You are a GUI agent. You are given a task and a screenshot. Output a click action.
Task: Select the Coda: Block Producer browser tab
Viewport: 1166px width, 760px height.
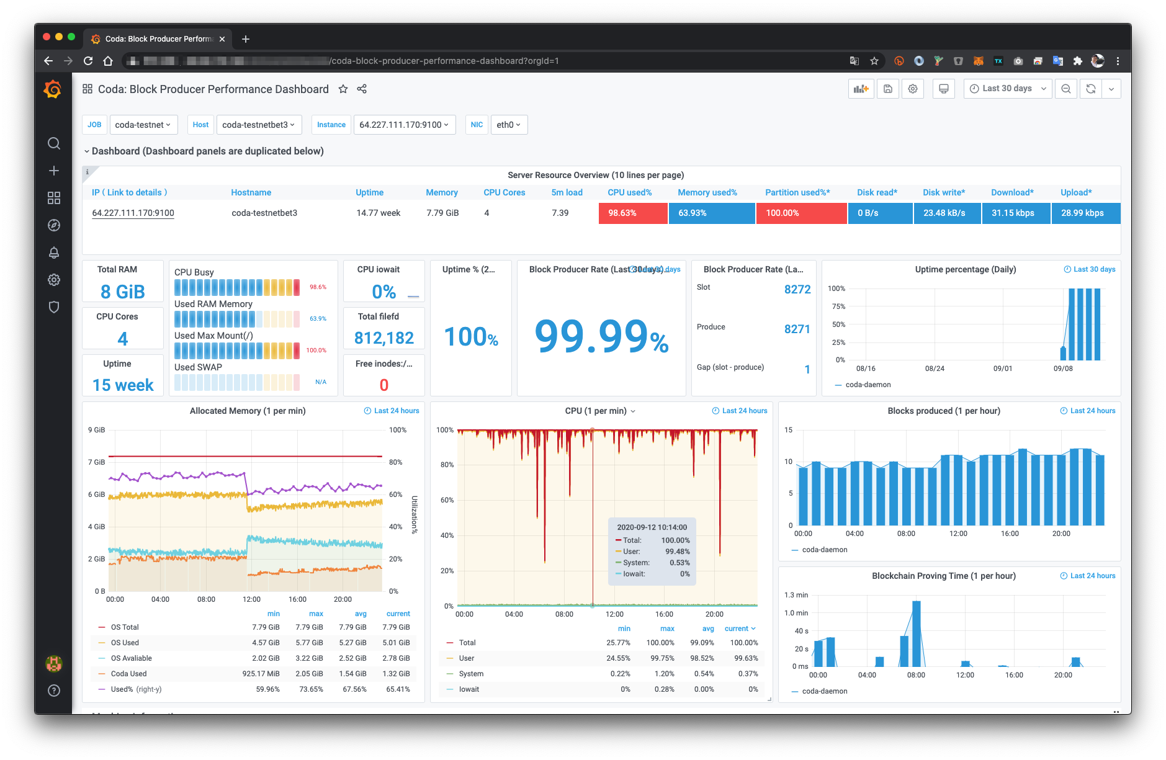[158, 38]
